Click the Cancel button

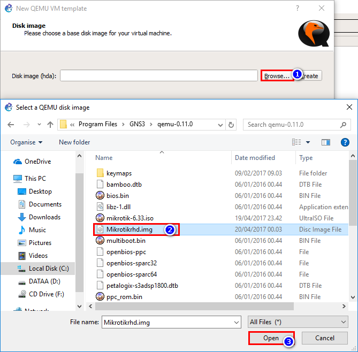coord(325,338)
